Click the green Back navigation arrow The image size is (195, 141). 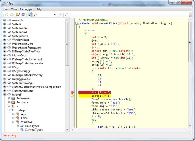pyautogui.click(x=6, y=15)
